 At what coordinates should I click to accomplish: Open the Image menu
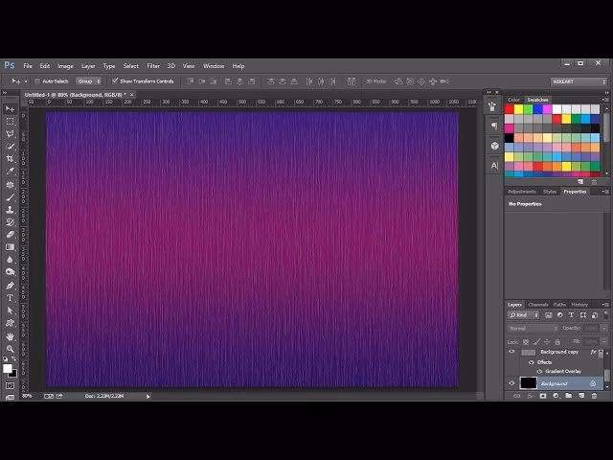tap(65, 66)
